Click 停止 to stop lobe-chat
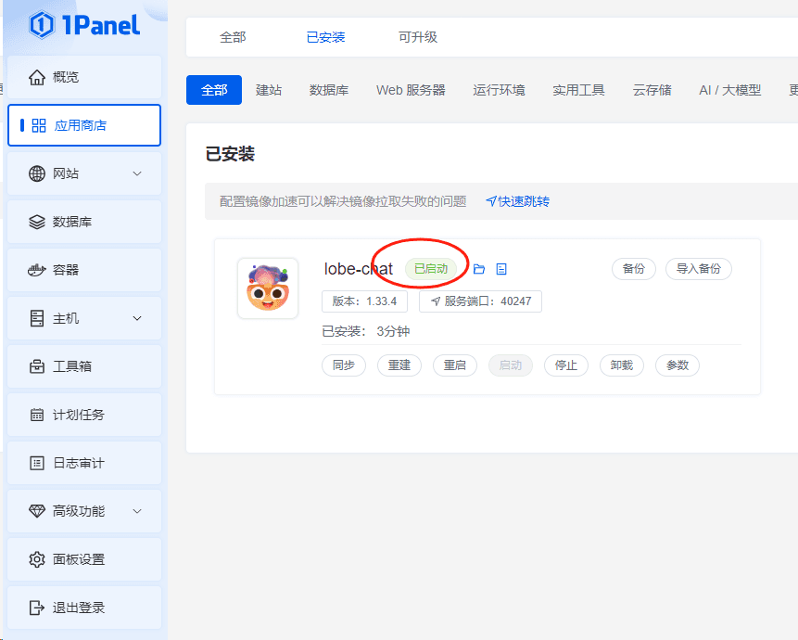The height and width of the screenshot is (640, 798). click(566, 365)
